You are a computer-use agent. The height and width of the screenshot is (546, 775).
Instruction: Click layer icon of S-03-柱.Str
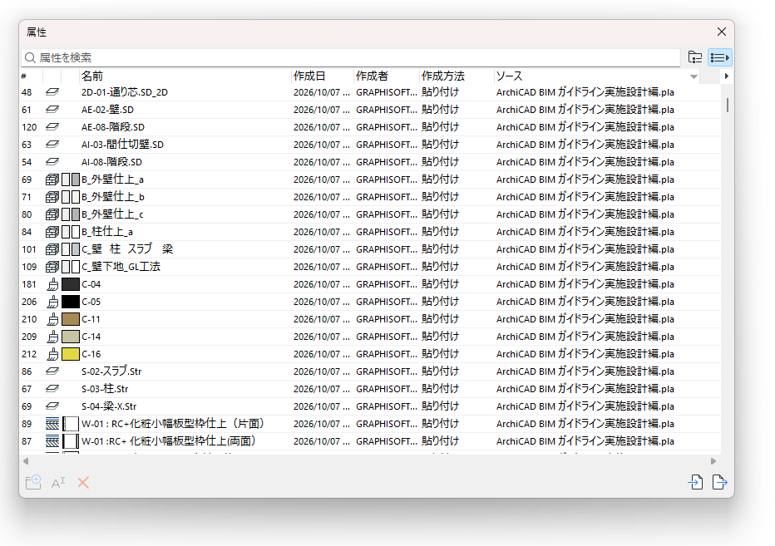coord(52,389)
